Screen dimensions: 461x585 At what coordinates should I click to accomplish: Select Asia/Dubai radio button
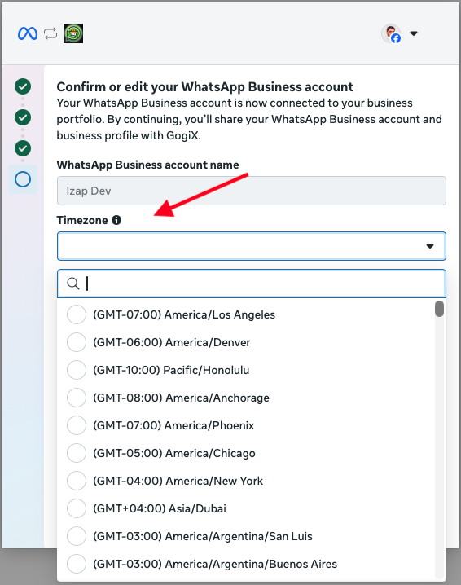tap(77, 508)
